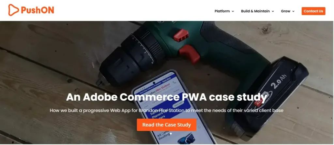Click the orange PushON play-arrow logo icon

tap(13, 10)
